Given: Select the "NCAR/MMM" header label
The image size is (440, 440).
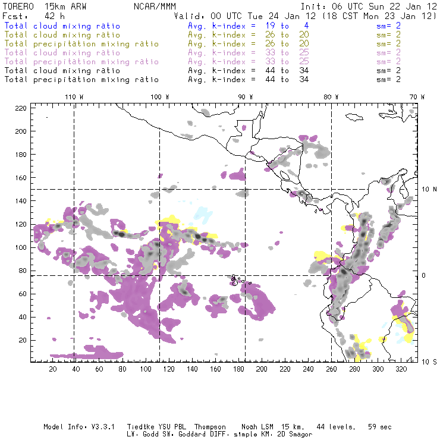Looking at the screenshot, I should [155, 7].
